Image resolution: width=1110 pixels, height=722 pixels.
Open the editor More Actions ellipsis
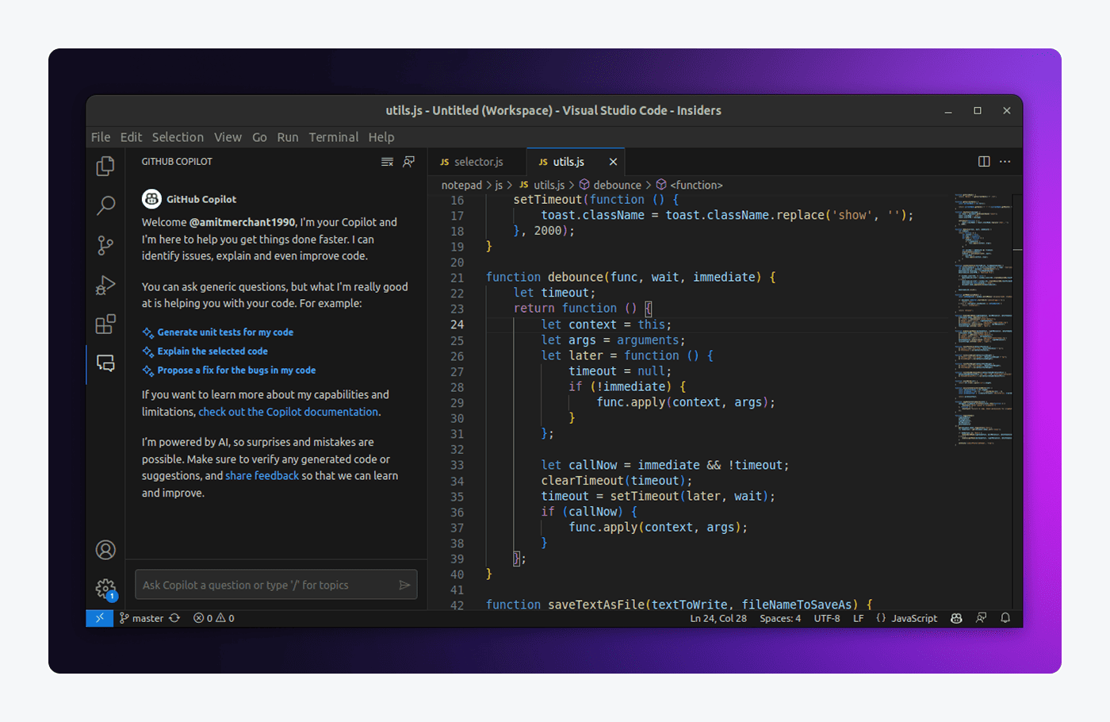[x=1005, y=162]
